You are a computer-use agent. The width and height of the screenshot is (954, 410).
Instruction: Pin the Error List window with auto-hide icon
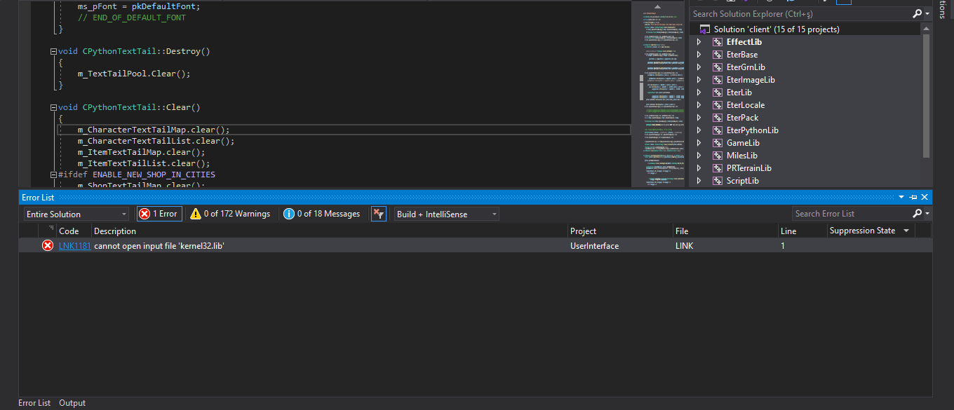(x=913, y=198)
